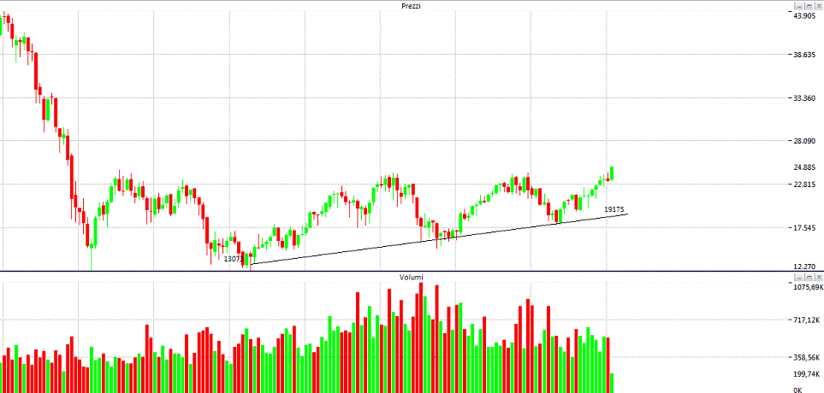Close the Volumi volume panel
The image size is (824, 393).
point(819,277)
